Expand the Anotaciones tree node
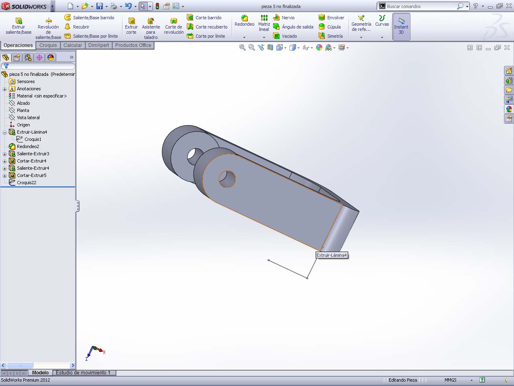514x386 pixels. click(4, 89)
